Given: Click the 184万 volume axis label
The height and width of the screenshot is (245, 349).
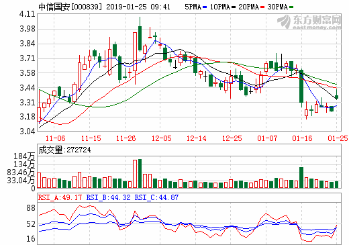Looking at the screenshot, I should pyautogui.click(x=24, y=156).
